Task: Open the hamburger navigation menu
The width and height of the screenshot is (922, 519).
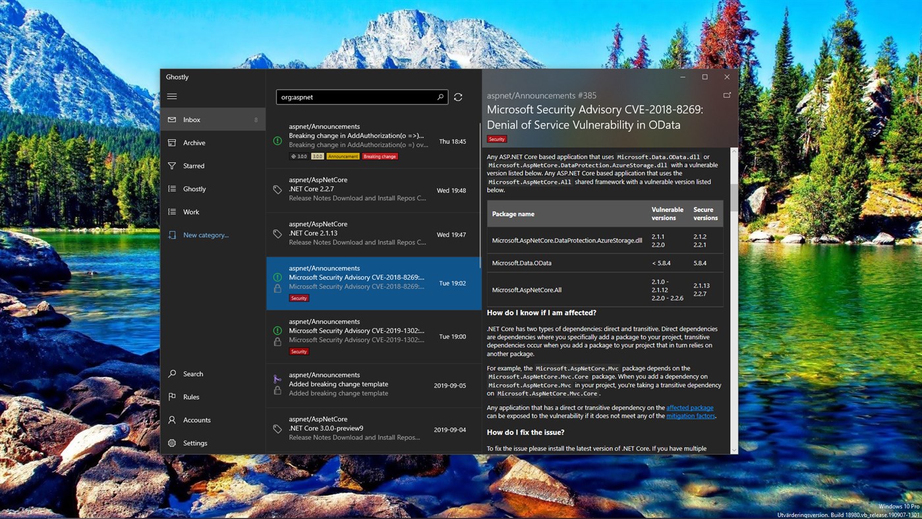Action: (x=172, y=96)
